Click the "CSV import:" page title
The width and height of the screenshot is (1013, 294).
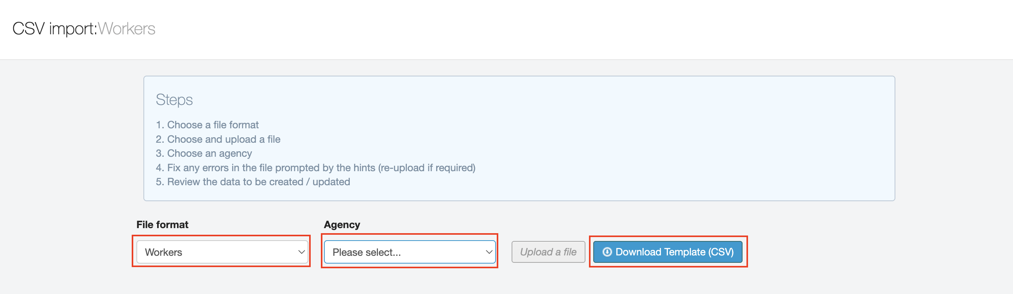pyautogui.click(x=54, y=28)
